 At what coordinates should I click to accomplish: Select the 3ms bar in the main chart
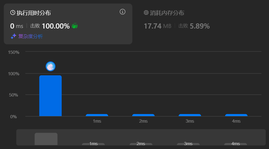point(190,115)
